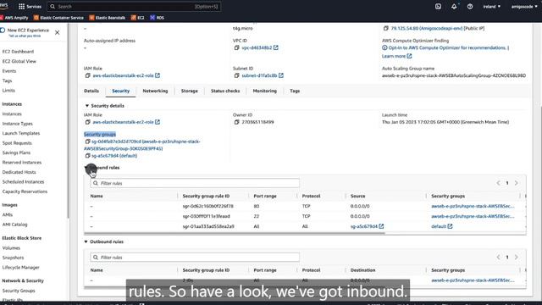Copy the public IP address
Viewport: 542px width, 305px height.
point(386,28)
